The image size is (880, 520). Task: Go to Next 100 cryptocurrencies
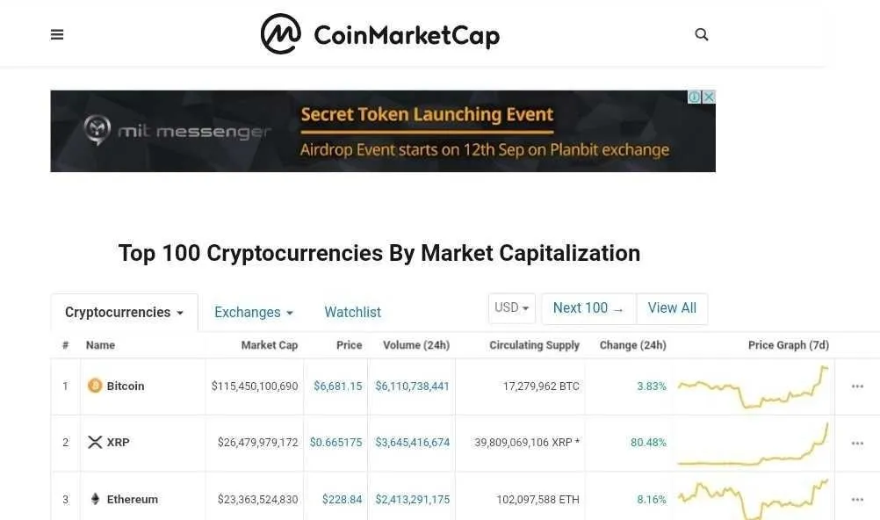(x=588, y=308)
